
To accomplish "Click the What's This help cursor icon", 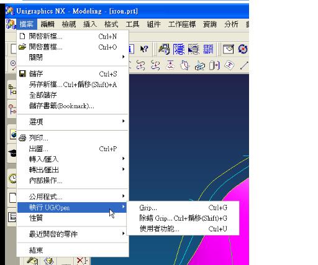I will (x=144, y=49).
